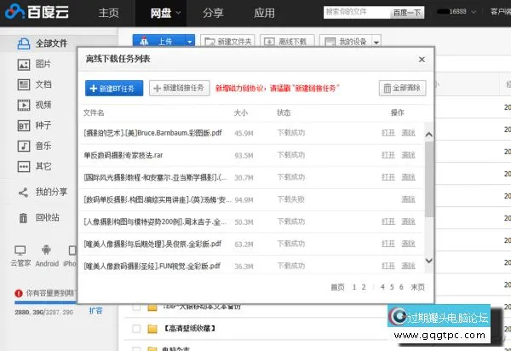Click the 下载失败 status text
Screen dimensions: 511x351
click(290, 199)
